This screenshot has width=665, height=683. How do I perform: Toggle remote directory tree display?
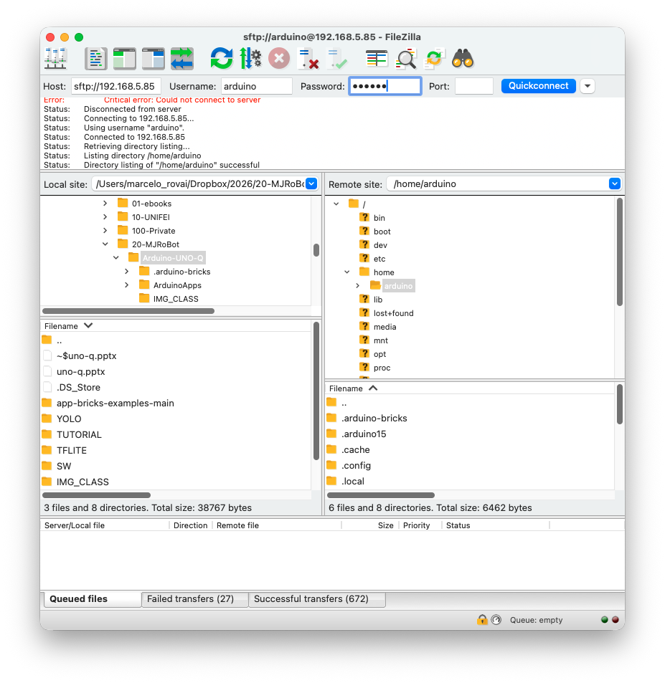pyautogui.click(x=153, y=58)
